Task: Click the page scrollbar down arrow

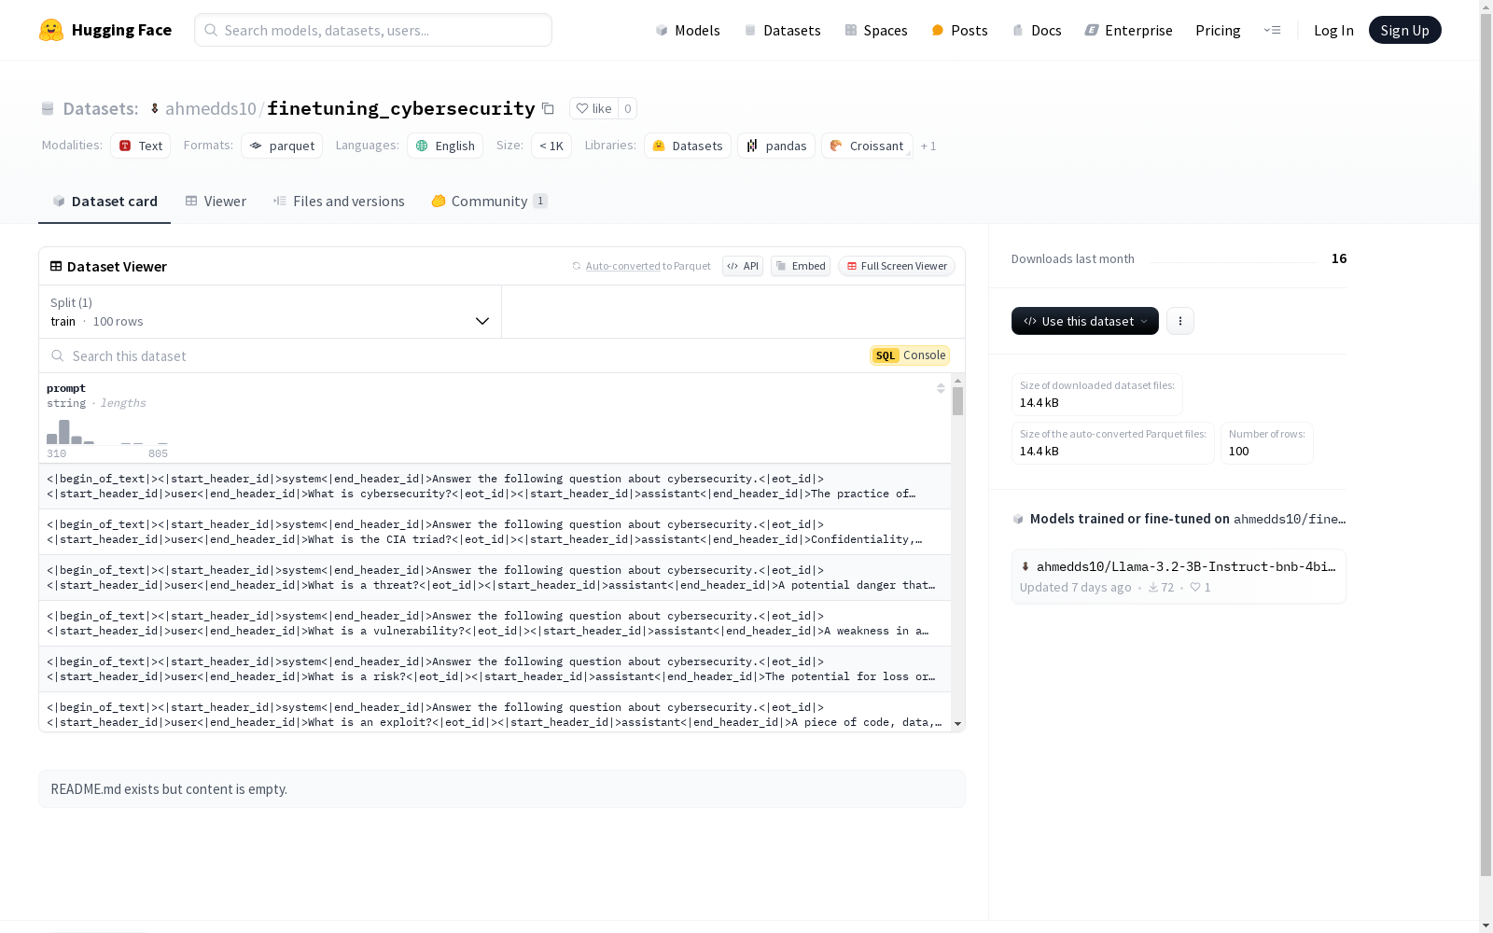Action: click(x=1486, y=925)
